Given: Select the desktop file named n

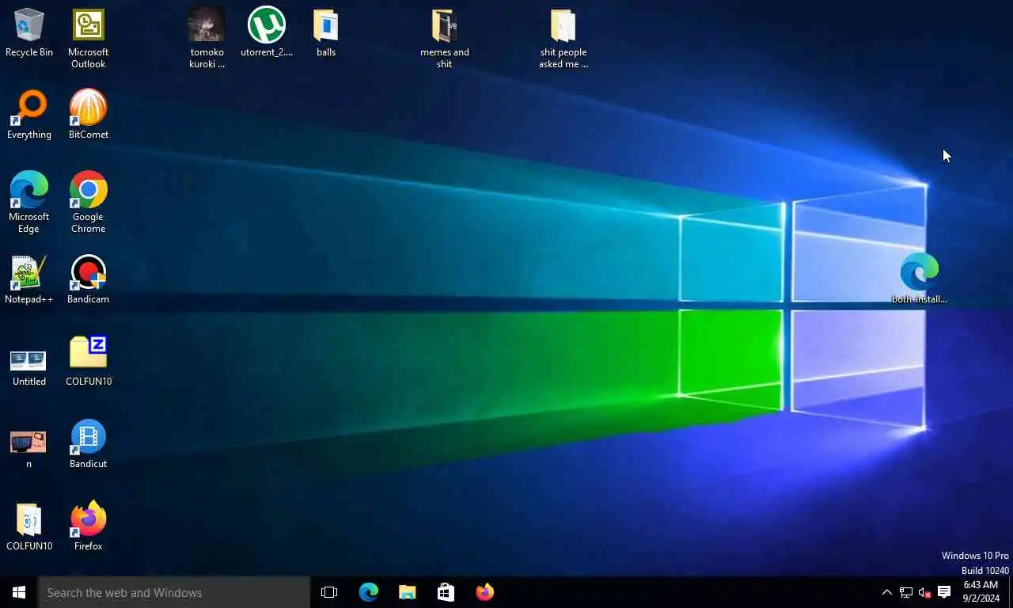Looking at the screenshot, I should click(29, 448).
